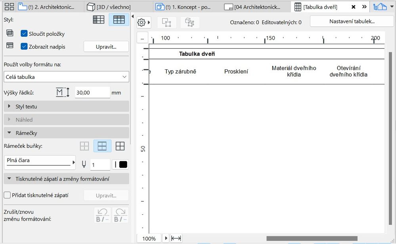
Task: Open the navigator building icon
Action: pos(380,7)
